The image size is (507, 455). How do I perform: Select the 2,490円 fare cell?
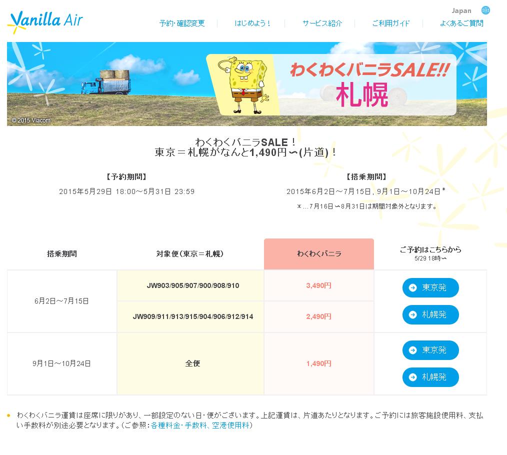pos(319,316)
